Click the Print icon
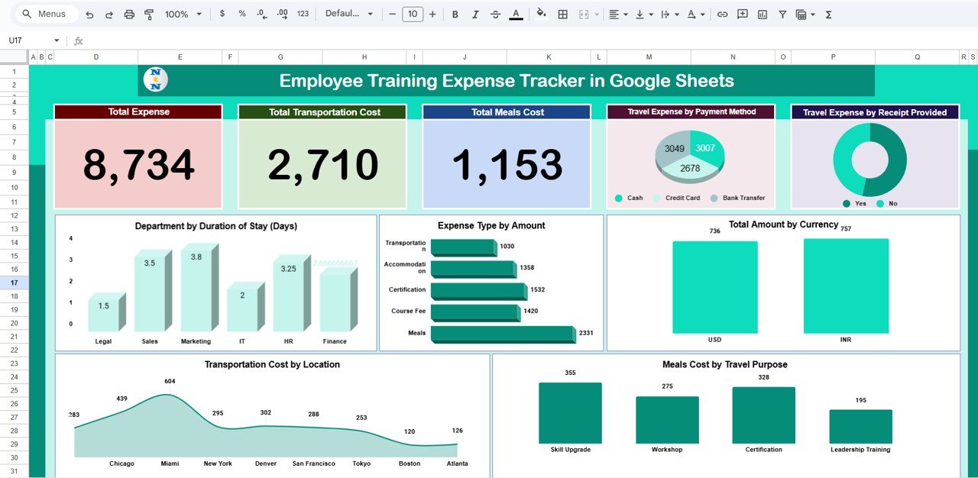 (128, 14)
